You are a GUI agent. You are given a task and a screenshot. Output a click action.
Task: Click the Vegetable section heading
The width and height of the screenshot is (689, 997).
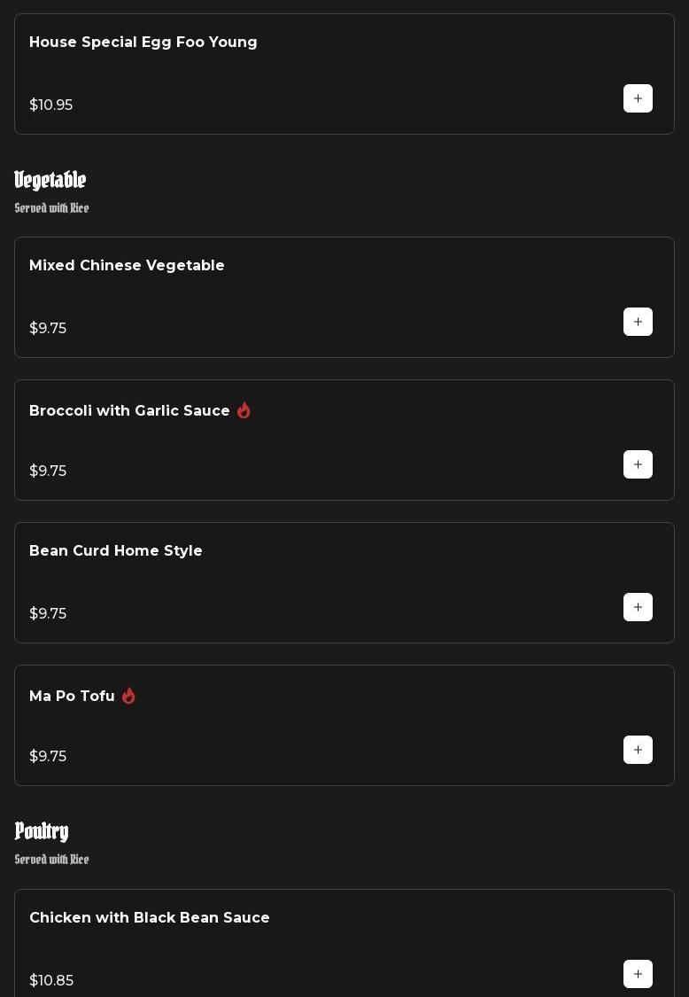tap(50, 181)
